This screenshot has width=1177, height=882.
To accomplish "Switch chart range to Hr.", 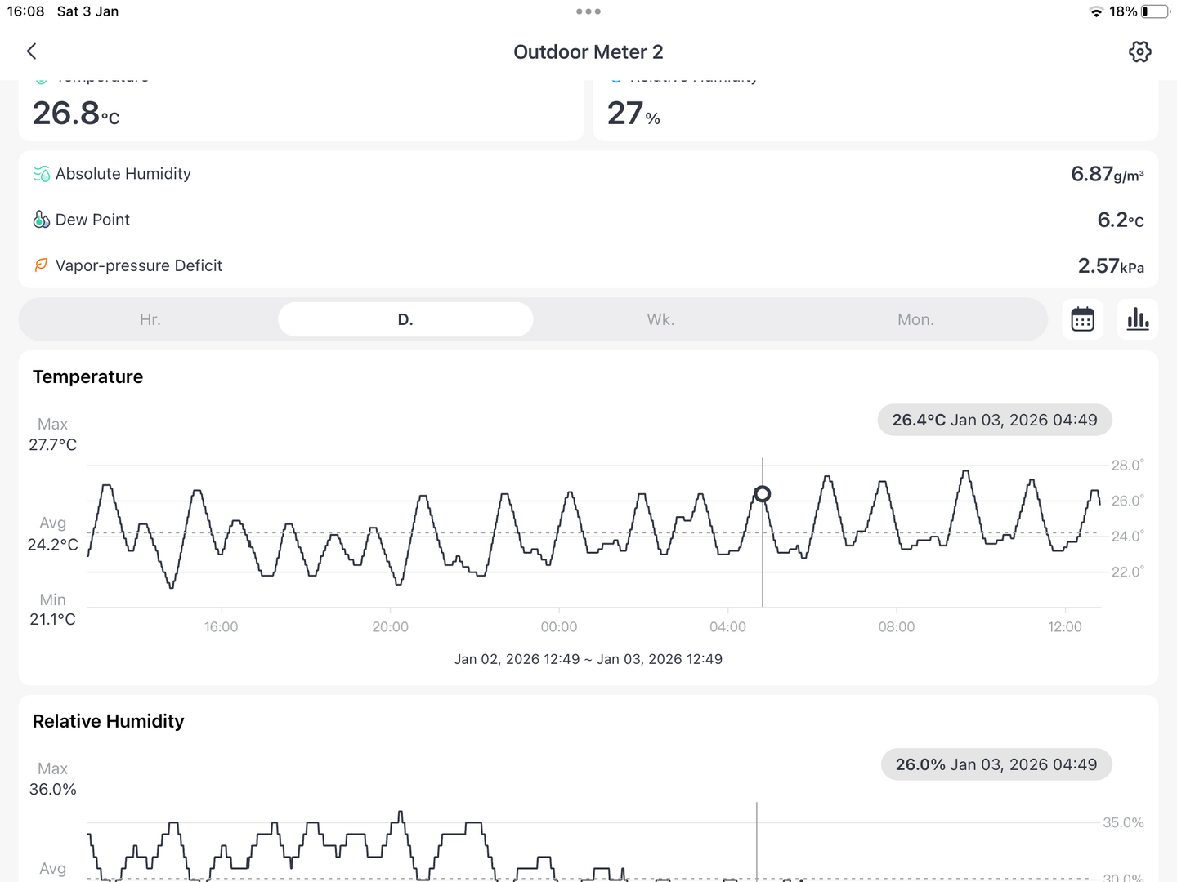I will [x=150, y=319].
